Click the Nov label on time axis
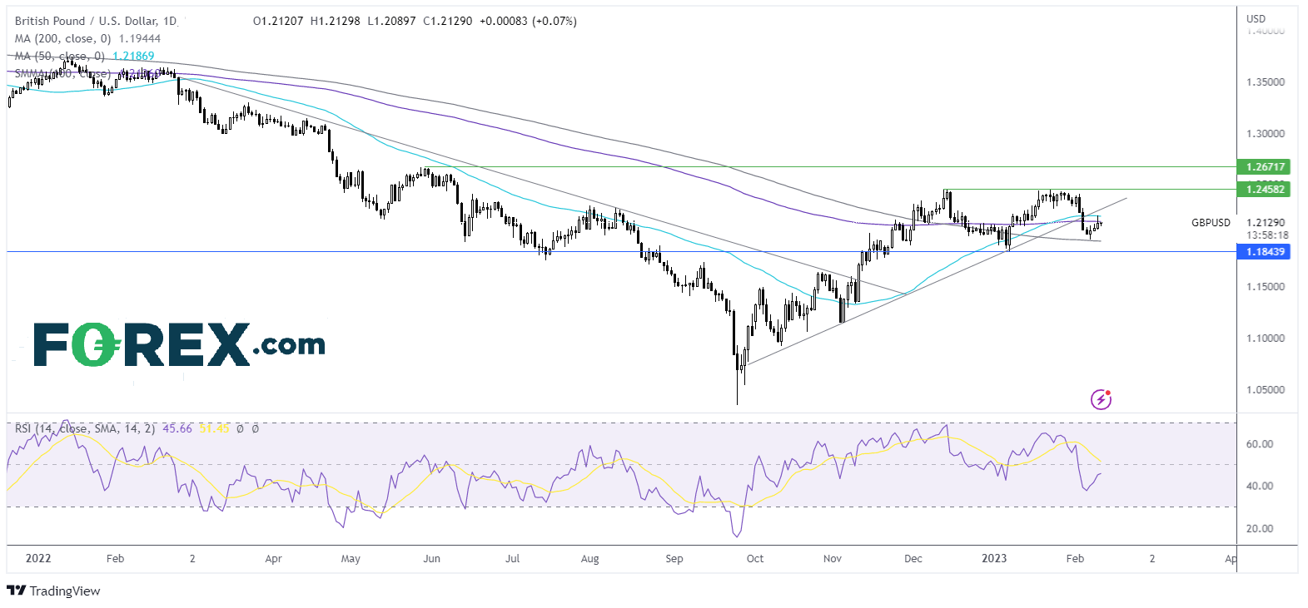Viewport: 1308px width, 608px height. coord(833,559)
